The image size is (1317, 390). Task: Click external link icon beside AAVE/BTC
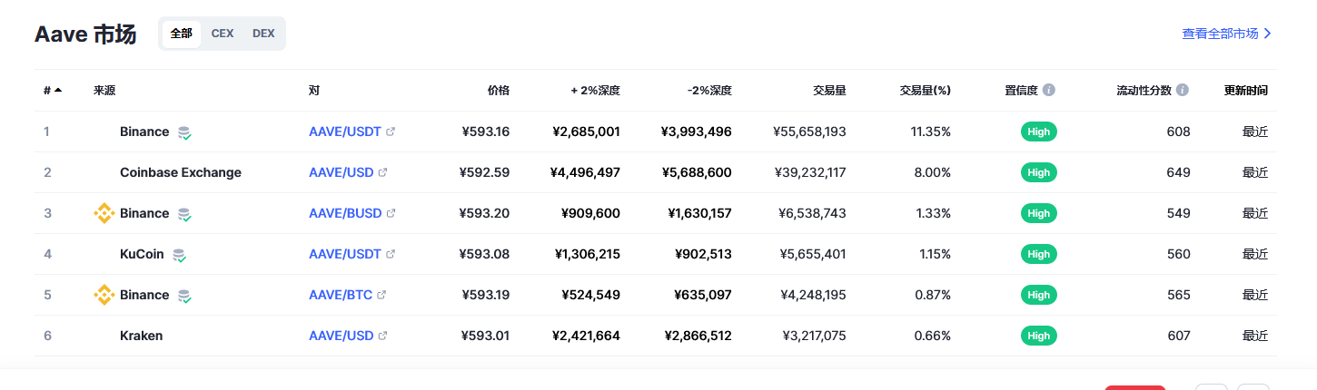(382, 295)
